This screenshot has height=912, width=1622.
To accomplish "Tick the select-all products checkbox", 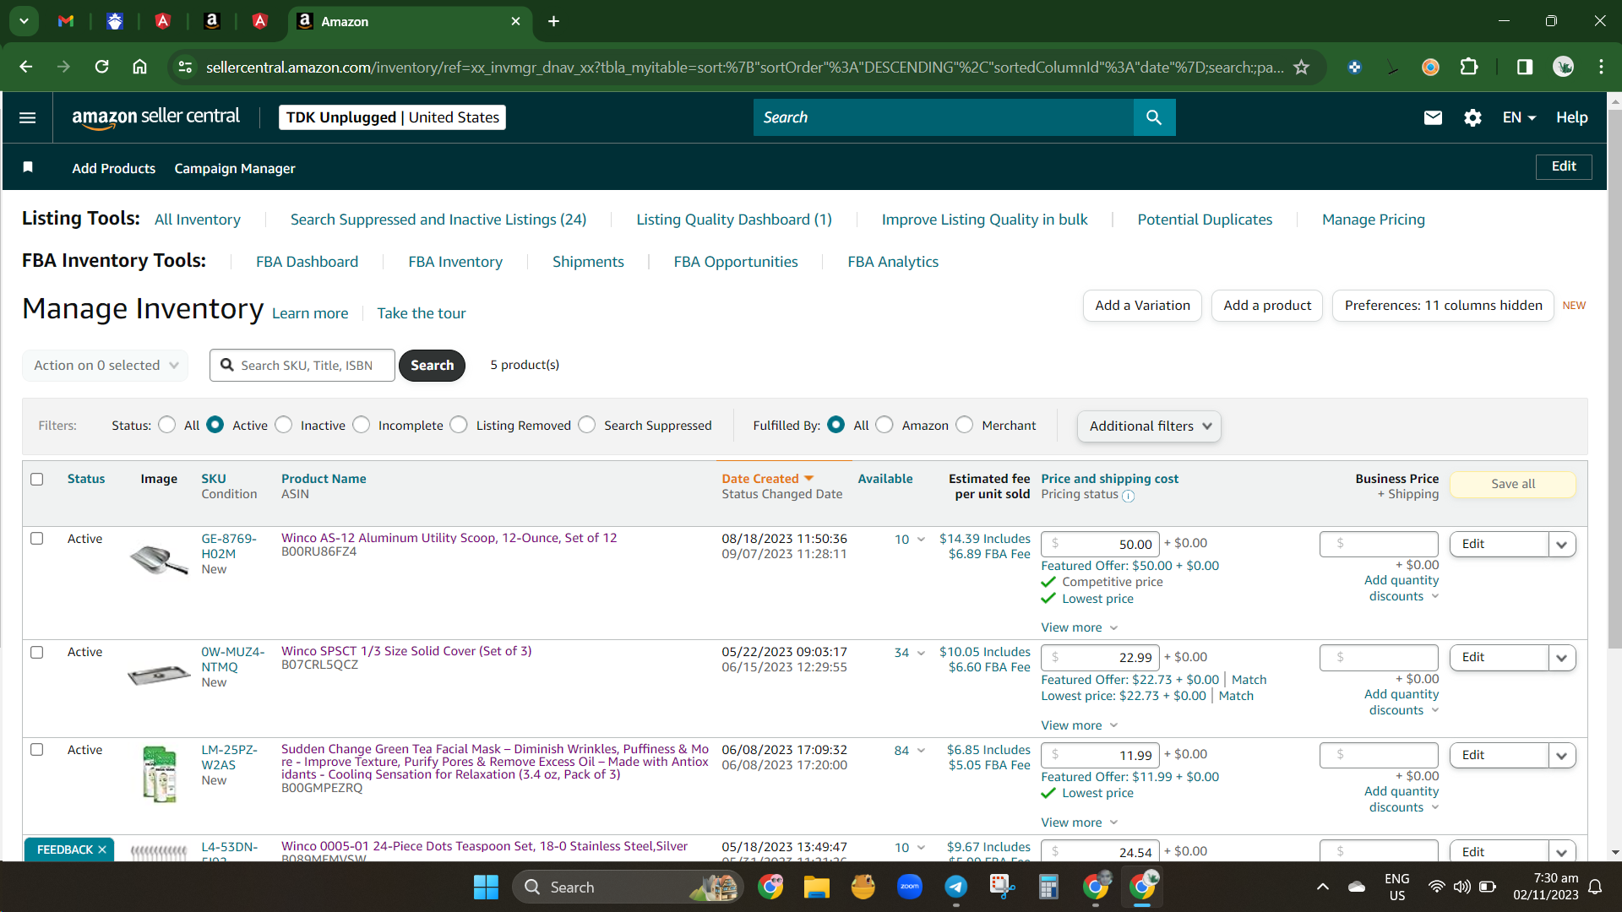I will [37, 479].
